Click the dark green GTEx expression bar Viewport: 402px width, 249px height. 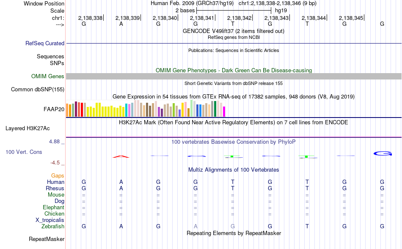tap(215, 109)
